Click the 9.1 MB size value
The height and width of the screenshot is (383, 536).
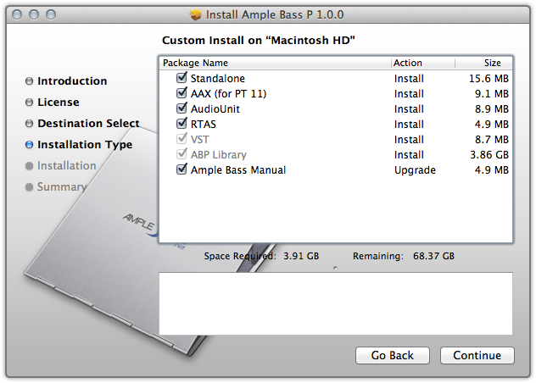492,93
